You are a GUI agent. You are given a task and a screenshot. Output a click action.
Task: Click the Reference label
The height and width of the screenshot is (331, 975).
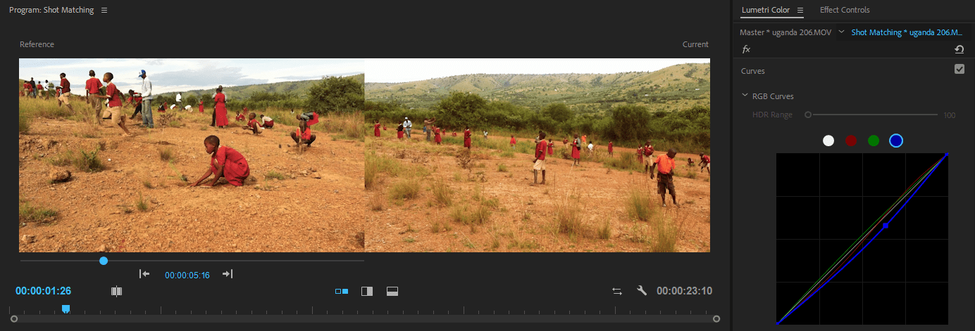(37, 44)
